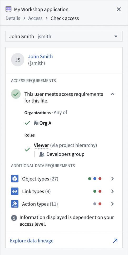This screenshot has width=128, height=255.
Task: Close the Check access panel
Action: tap(119, 10)
